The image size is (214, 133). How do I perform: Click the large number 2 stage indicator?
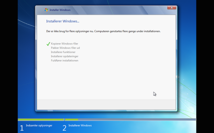tap(64, 128)
